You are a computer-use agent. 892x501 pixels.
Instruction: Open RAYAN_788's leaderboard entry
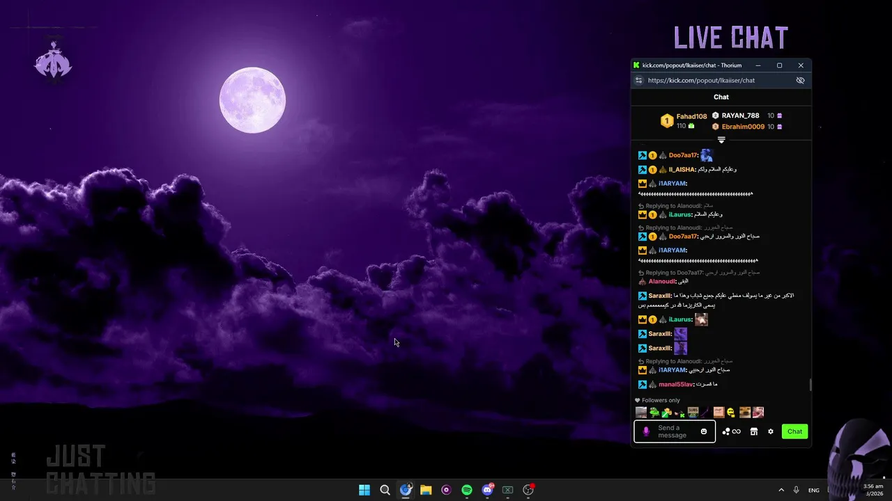tap(740, 116)
